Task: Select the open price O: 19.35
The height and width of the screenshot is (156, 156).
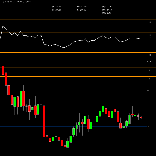Action: 56,7
